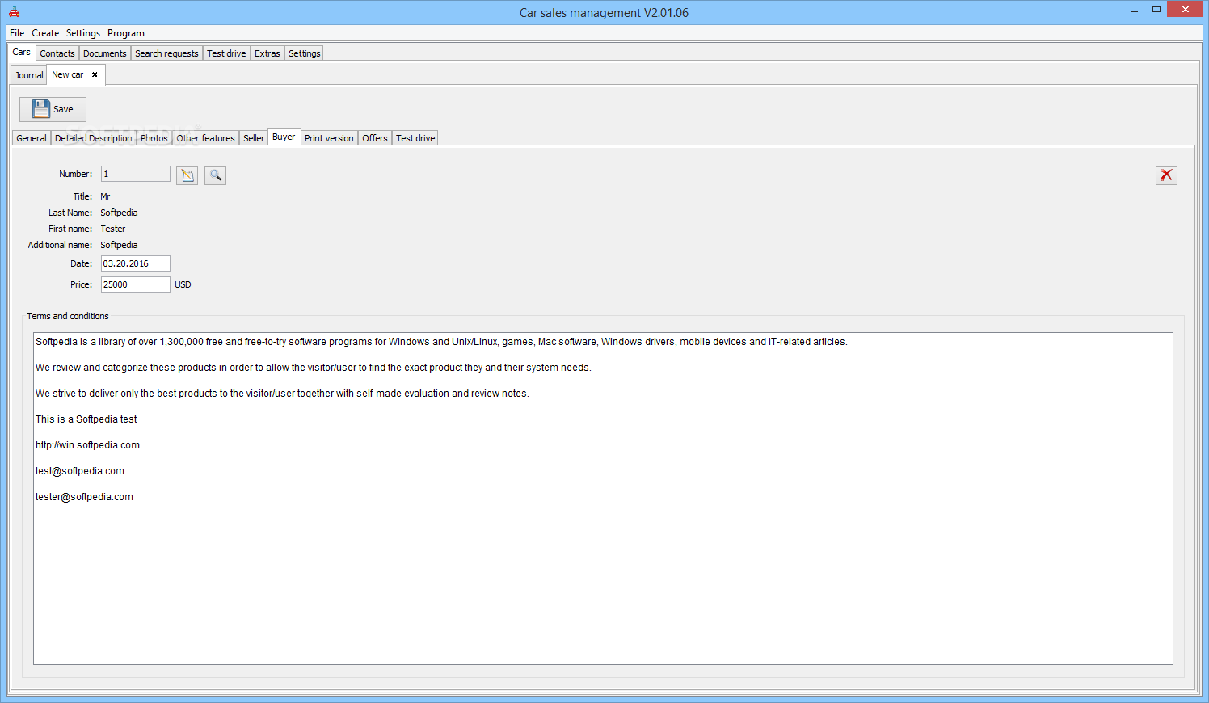Viewport: 1209px width, 703px height.
Task: Open the Seller sub-tab
Action: coord(254,138)
